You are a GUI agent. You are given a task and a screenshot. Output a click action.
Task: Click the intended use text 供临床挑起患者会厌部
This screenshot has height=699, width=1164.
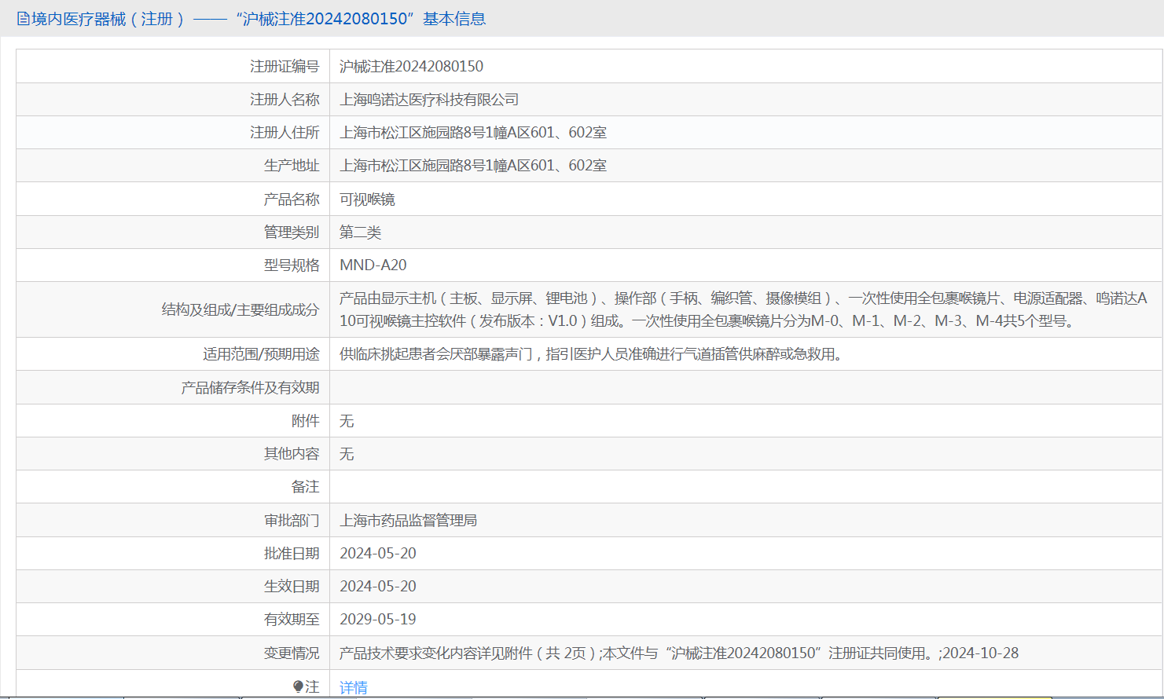pos(593,354)
